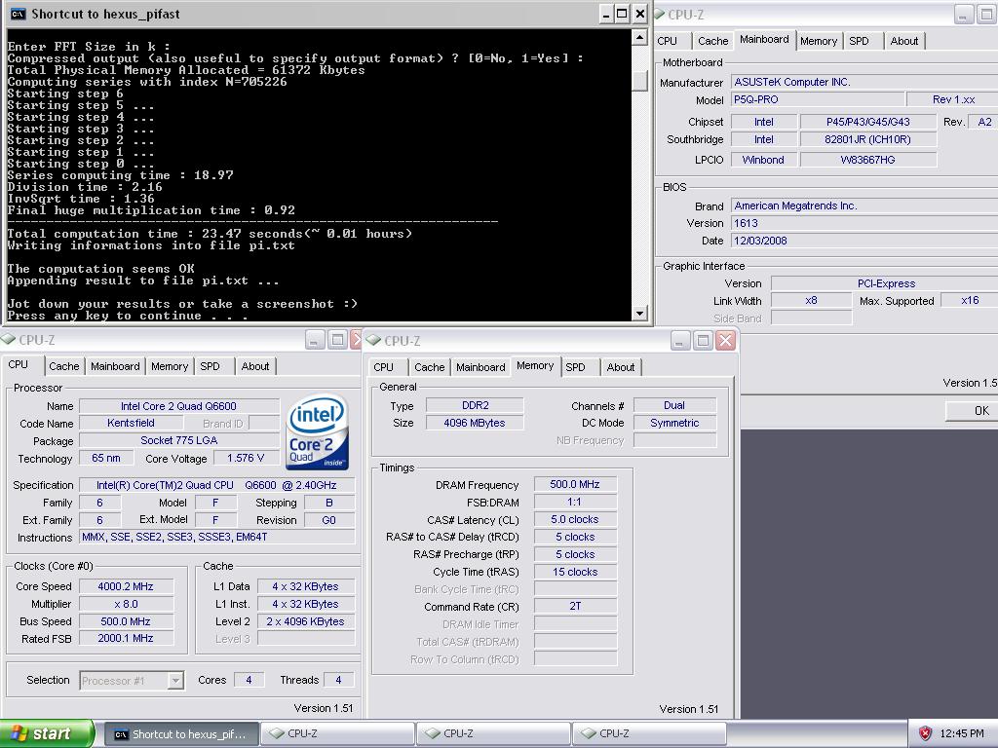Open the About tab in Mainboard window

903,41
